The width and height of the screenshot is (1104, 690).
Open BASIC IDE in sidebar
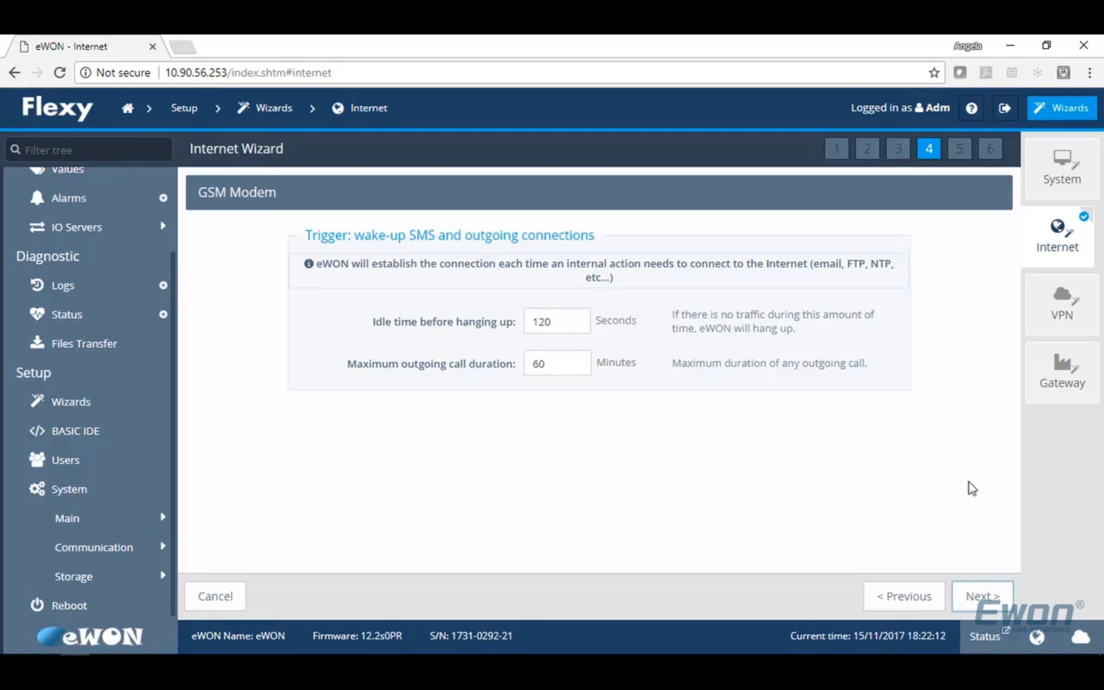[x=75, y=431]
